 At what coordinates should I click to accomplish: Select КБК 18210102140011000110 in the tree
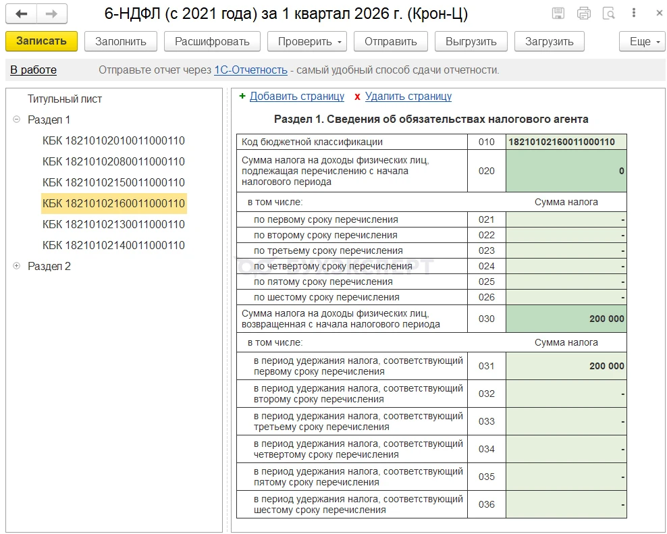click(113, 245)
